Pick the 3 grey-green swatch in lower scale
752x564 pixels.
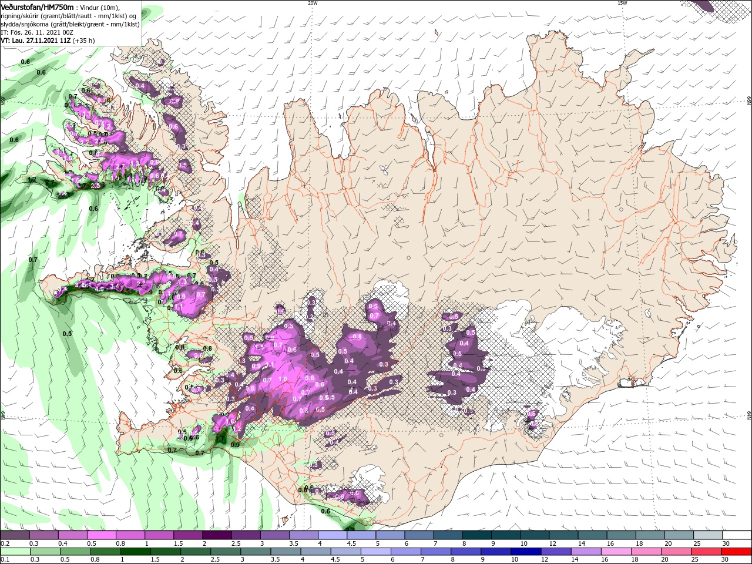(x=257, y=552)
